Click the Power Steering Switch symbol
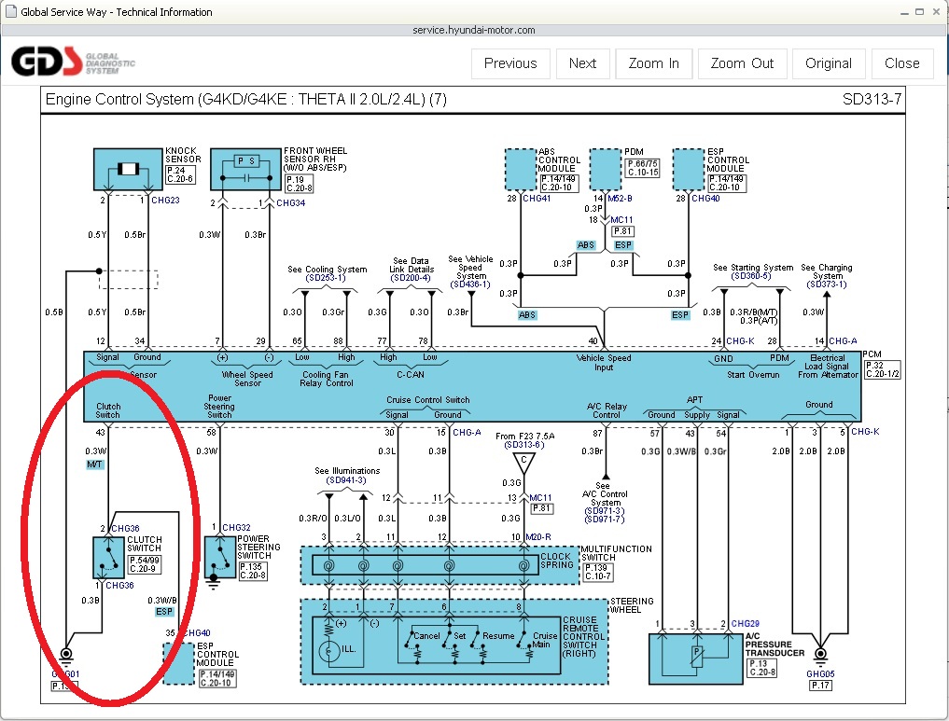This screenshot has height=721, width=949. click(219, 558)
